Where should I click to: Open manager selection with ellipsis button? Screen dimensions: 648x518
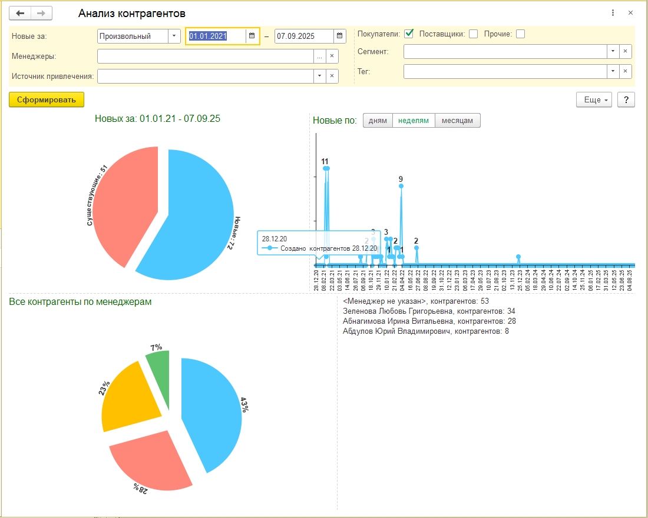point(319,56)
